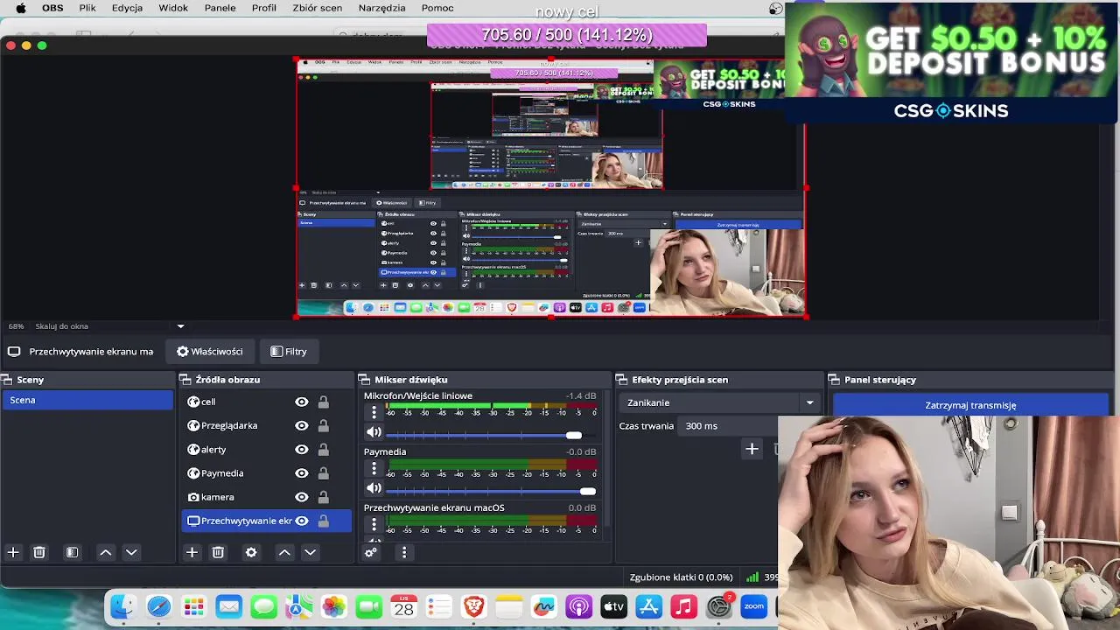Remove selected source with trash icon

coord(219,552)
